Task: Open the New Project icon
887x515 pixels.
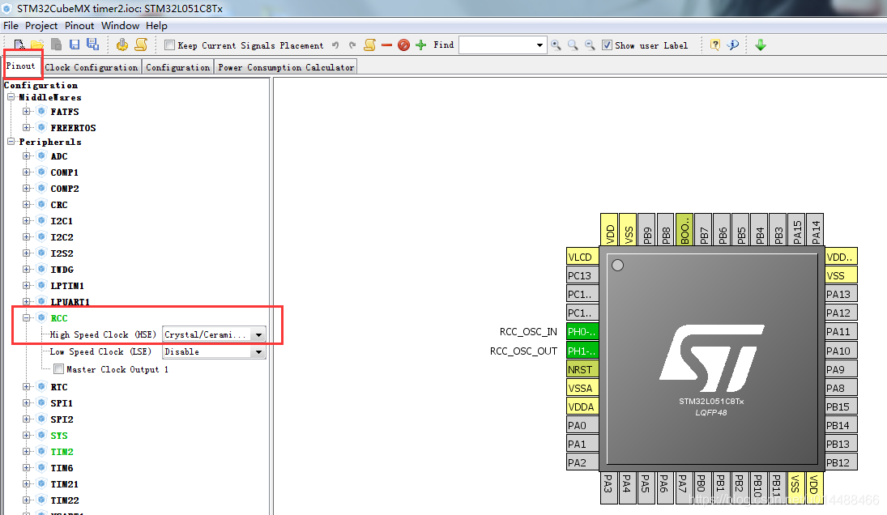Action: click(18, 45)
